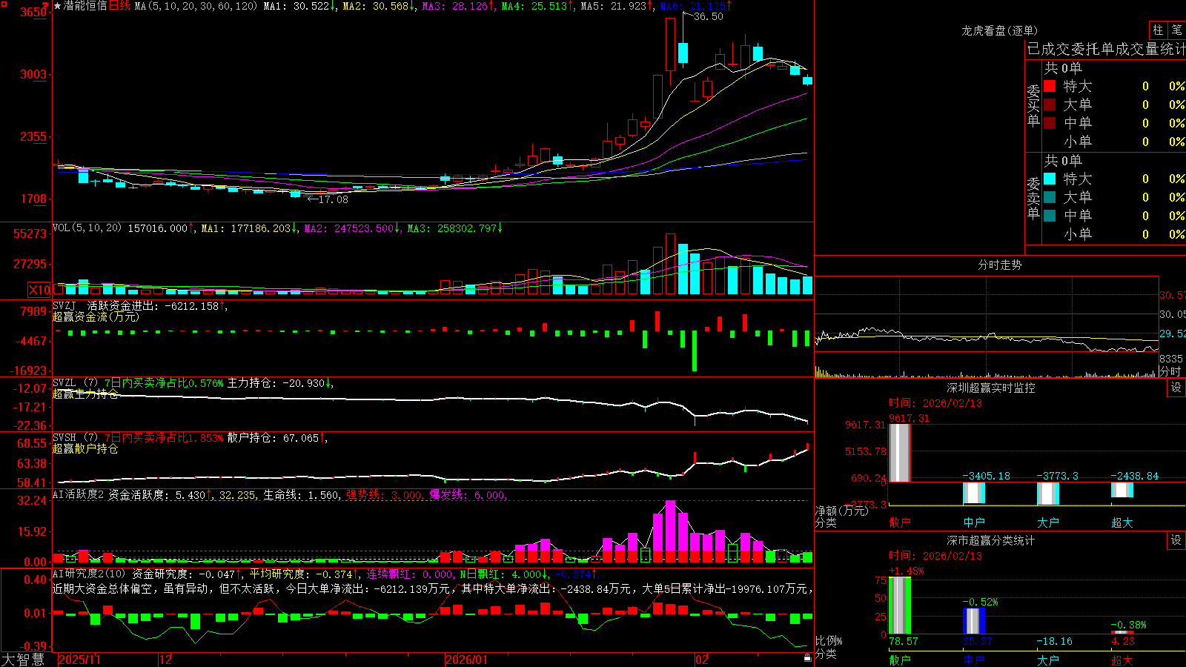This screenshot has width=1186, height=667.
Task: Click the 活跃资金进出: -6212.158 readout
Action: (156, 305)
